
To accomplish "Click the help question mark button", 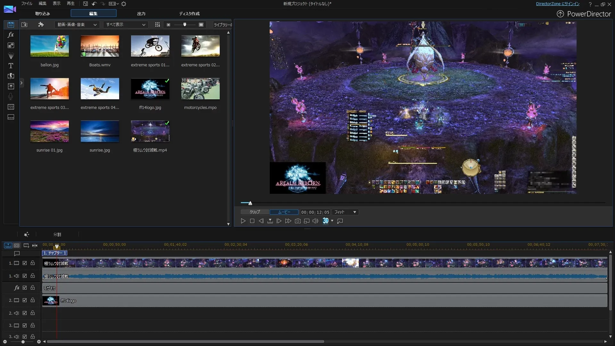I will (x=590, y=4).
